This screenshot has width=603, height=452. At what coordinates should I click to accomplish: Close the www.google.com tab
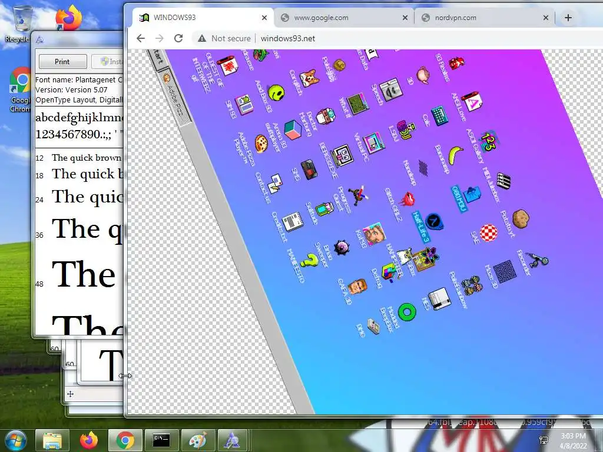point(405,18)
